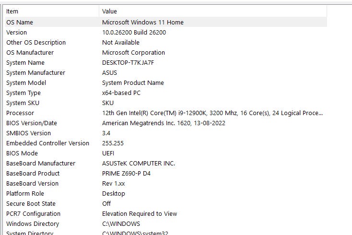This screenshot has height=235, width=352.
Task: Select the OS Manufacturer label
Action: click(30, 53)
